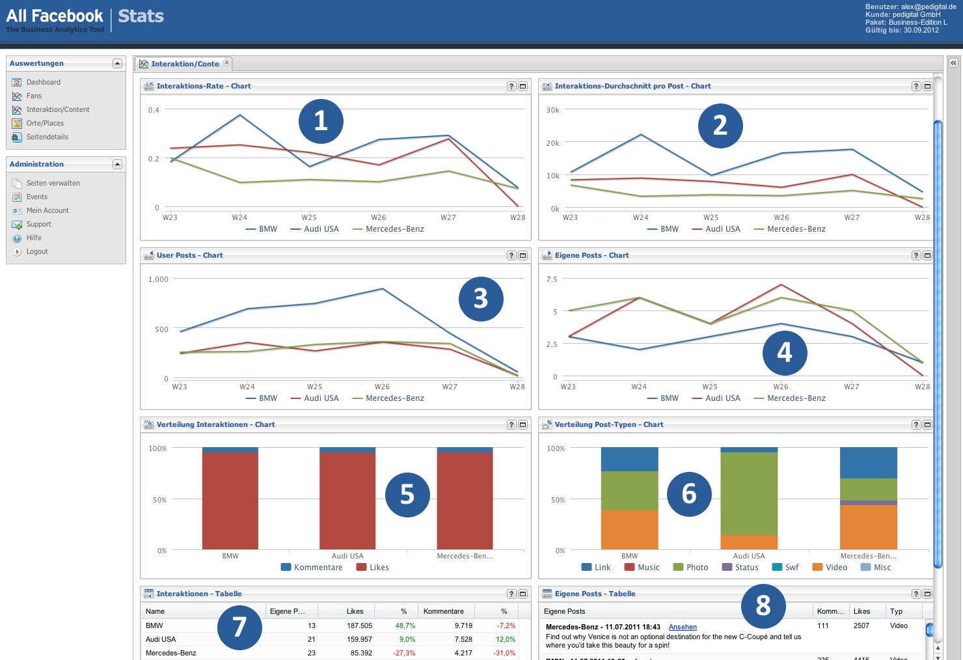Toggle Audi USA in User Posts legend

click(315, 398)
